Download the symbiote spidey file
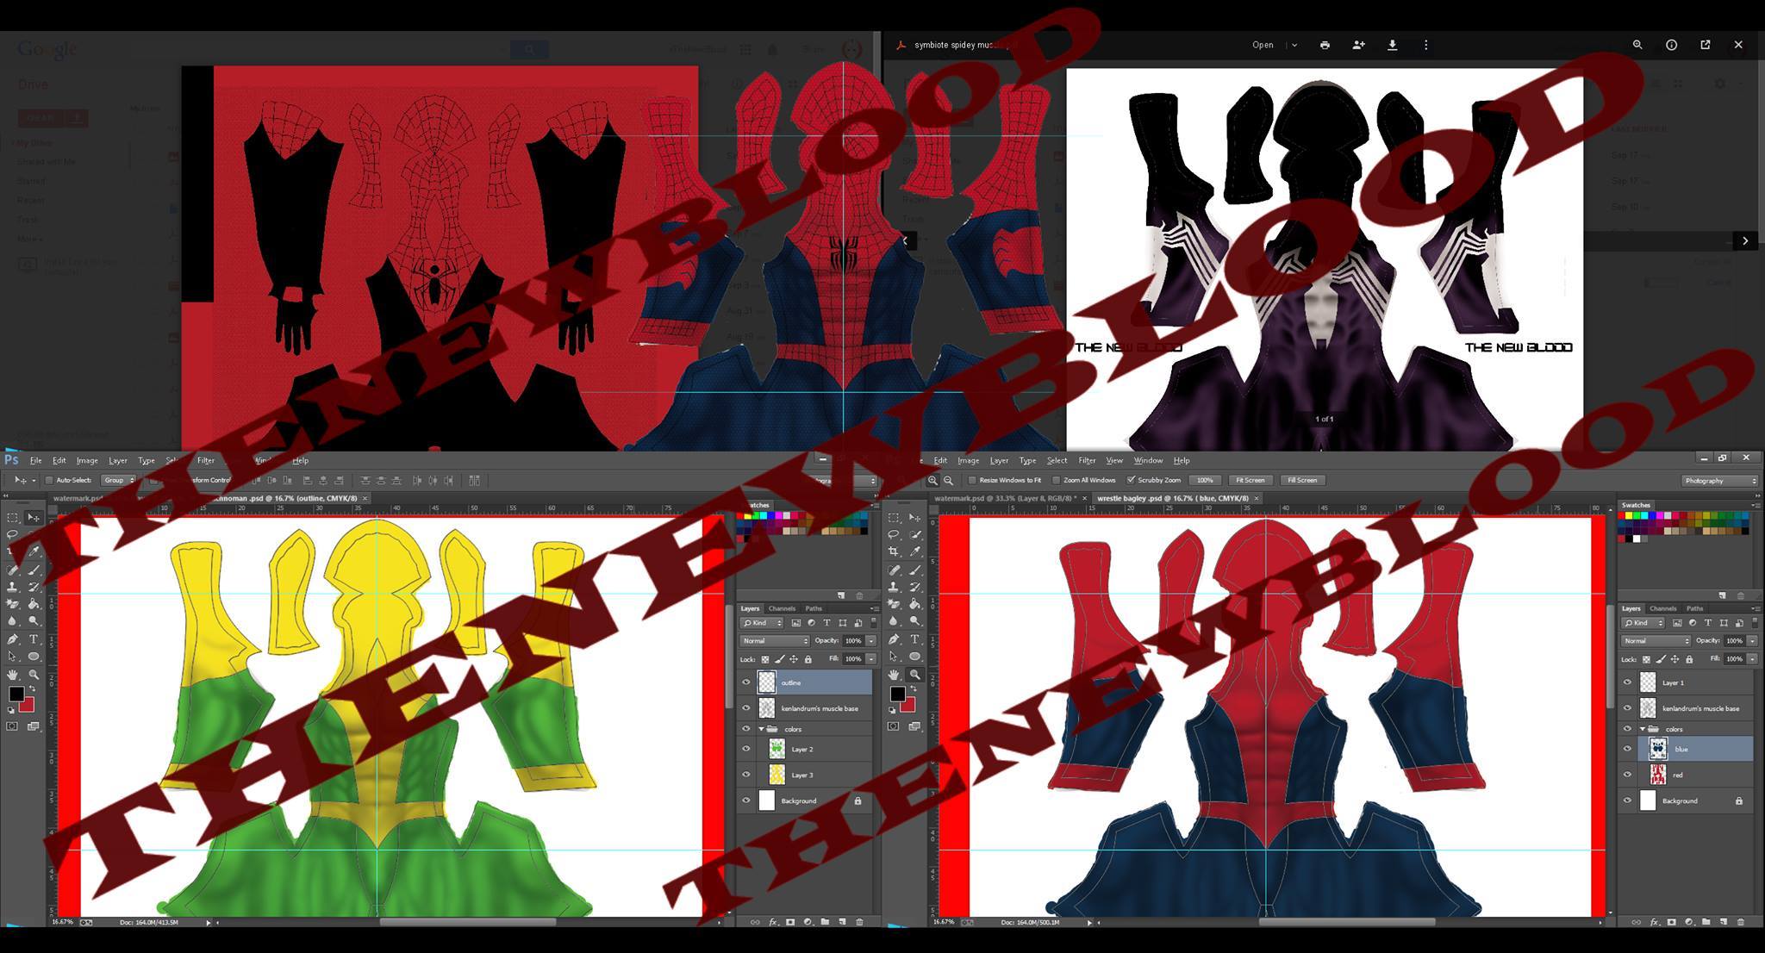The width and height of the screenshot is (1765, 953). point(1392,45)
